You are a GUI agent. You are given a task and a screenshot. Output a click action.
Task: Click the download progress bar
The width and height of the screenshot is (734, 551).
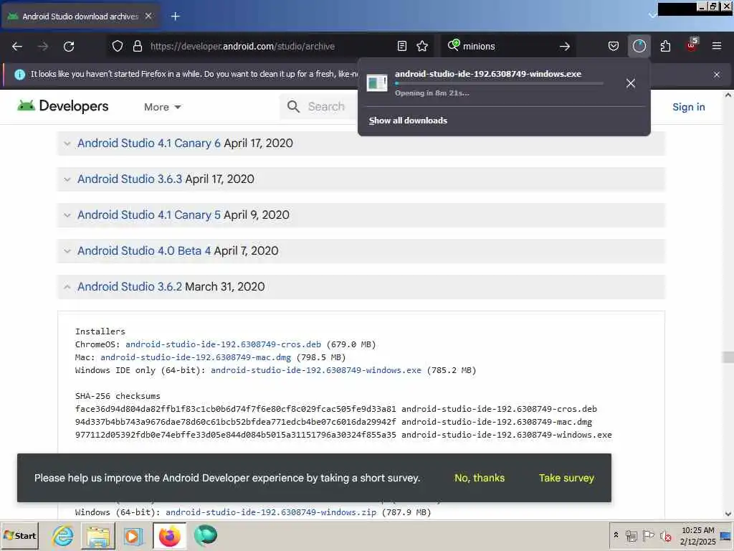pyautogui.click(x=499, y=83)
